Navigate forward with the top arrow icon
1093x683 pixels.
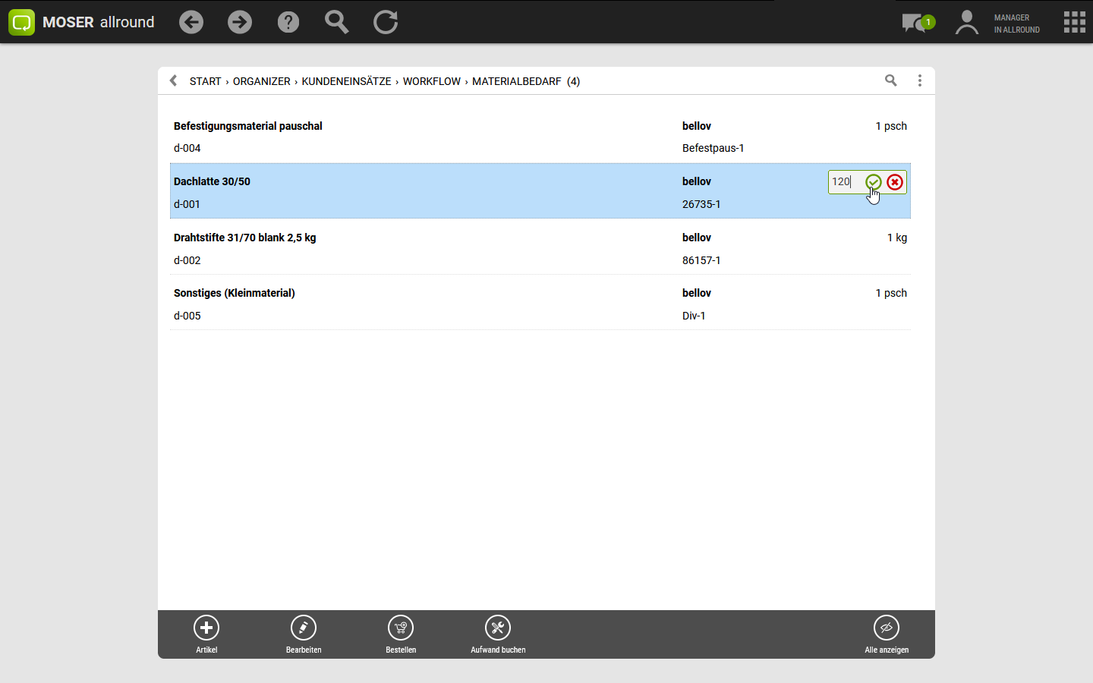tap(240, 22)
